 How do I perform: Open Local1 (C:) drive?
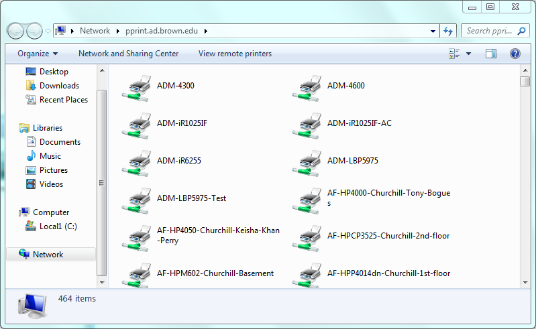51,226
